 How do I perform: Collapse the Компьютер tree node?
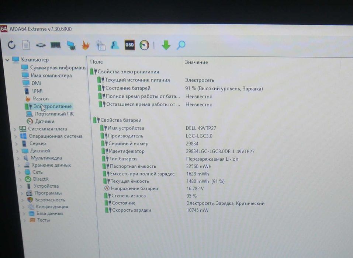(x=7, y=60)
